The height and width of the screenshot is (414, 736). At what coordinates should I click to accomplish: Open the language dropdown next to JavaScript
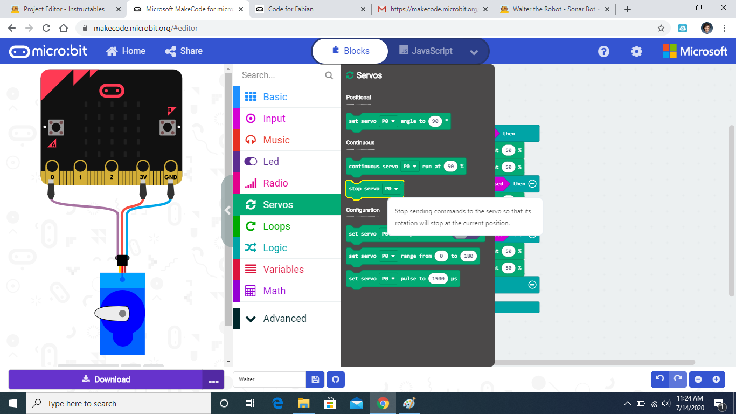tap(474, 52)
